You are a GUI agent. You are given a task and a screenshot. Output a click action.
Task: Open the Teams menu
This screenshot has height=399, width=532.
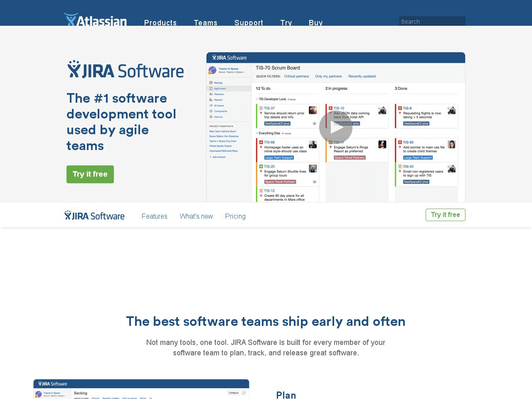pos(206,22)
